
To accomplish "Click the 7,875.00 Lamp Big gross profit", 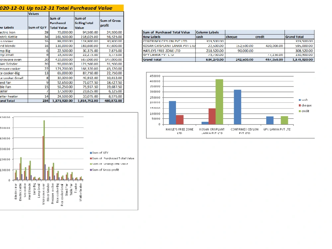I will (112, 51).
